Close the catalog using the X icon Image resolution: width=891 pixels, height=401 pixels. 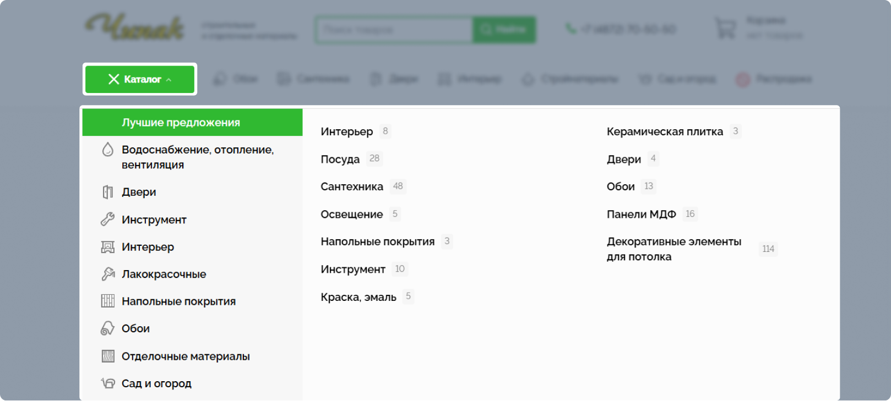pos(114,79)
